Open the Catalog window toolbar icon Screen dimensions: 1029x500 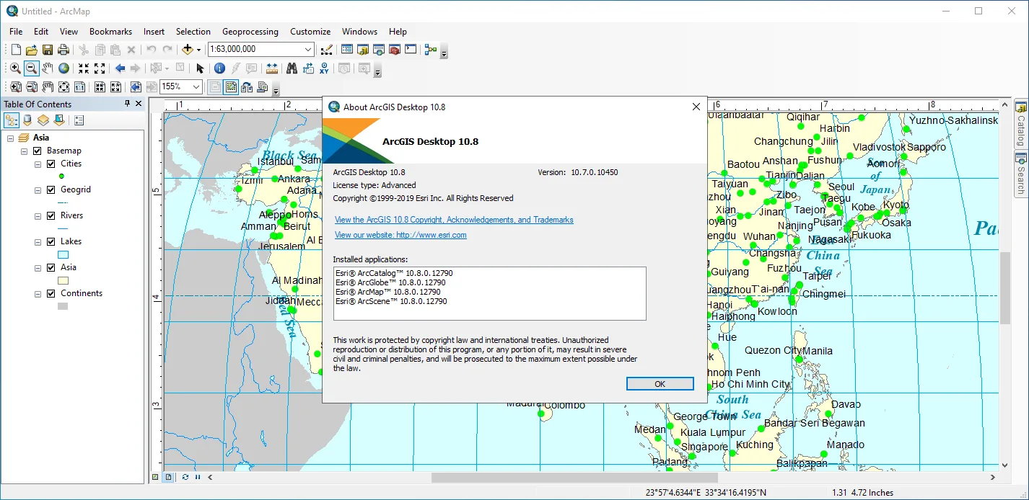point(363,50)
